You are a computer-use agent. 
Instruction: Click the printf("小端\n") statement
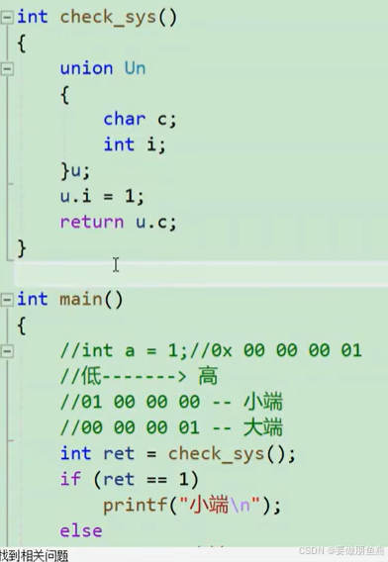(192, 506)
